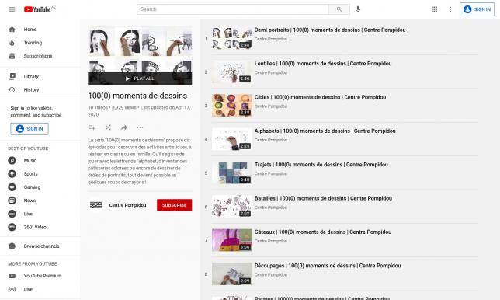The width and height of the screenshot is (500, 300).
Task: Click the sidebar Sign In button
Action: (30, 129)
